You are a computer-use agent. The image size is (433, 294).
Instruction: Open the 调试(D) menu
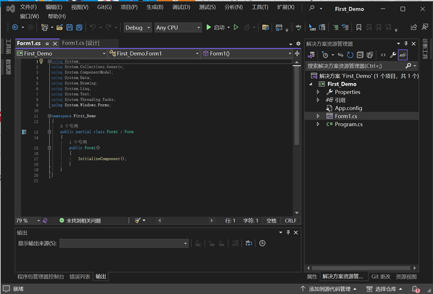(181, 7)
